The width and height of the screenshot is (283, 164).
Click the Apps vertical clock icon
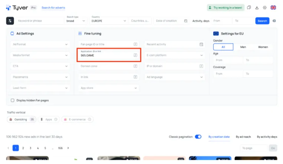coord(56,119)
